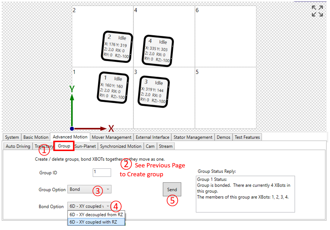Select XBOT mover 3 on the stator
This screenshot has height=230, width=330.
(x=154, y=92)
